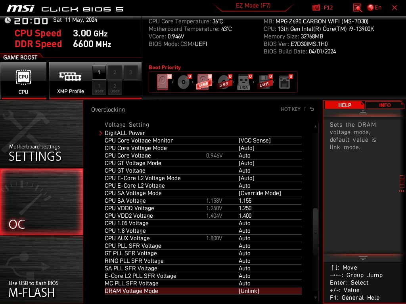Expand the DigitALL Power submenu
406x304 pixels.
125,133
